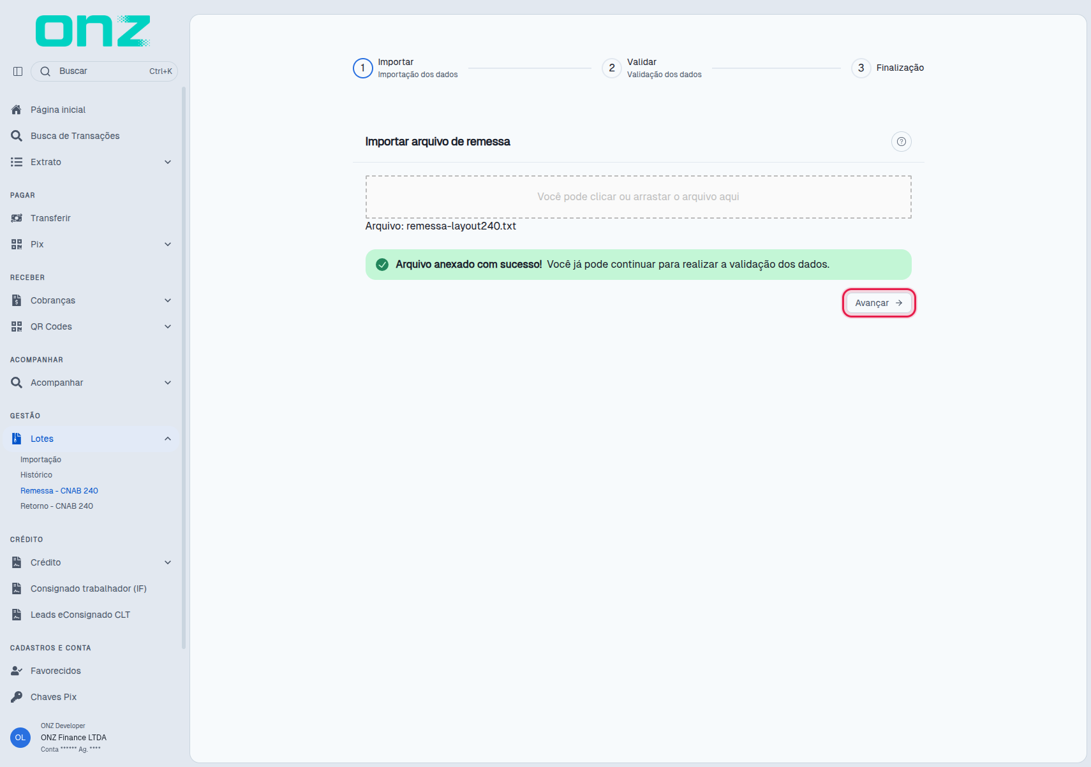1091x767 pixels.
Task: Expand the Cobranças chevron
Action: [168, 300]
